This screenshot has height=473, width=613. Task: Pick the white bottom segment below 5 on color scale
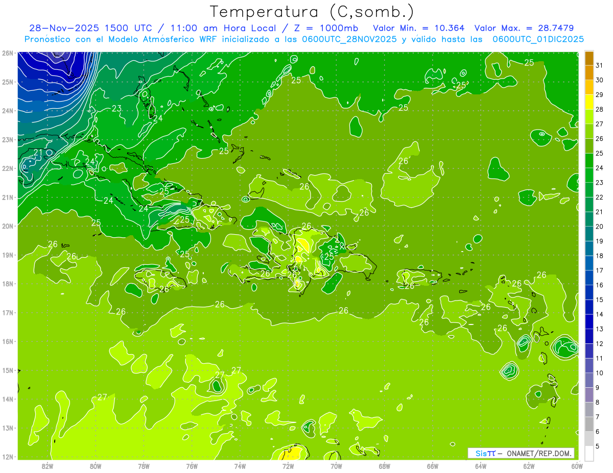click(x=589, y=453)
